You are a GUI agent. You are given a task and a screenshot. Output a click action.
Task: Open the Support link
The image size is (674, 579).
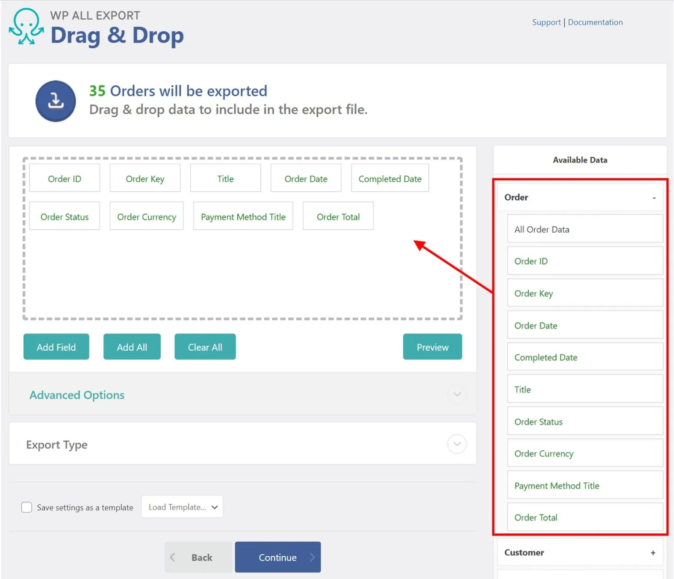546,22
